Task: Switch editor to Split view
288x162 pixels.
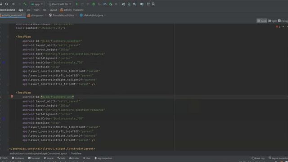Action: click(272, 21)
